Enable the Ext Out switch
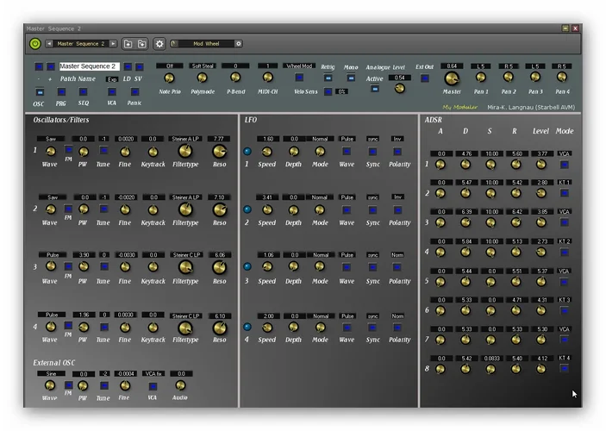606x431 pixels. (424, 78)
